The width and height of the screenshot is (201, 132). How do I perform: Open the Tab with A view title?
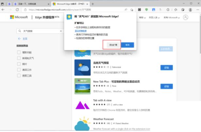pyautogui.click(x=102, y=100)
